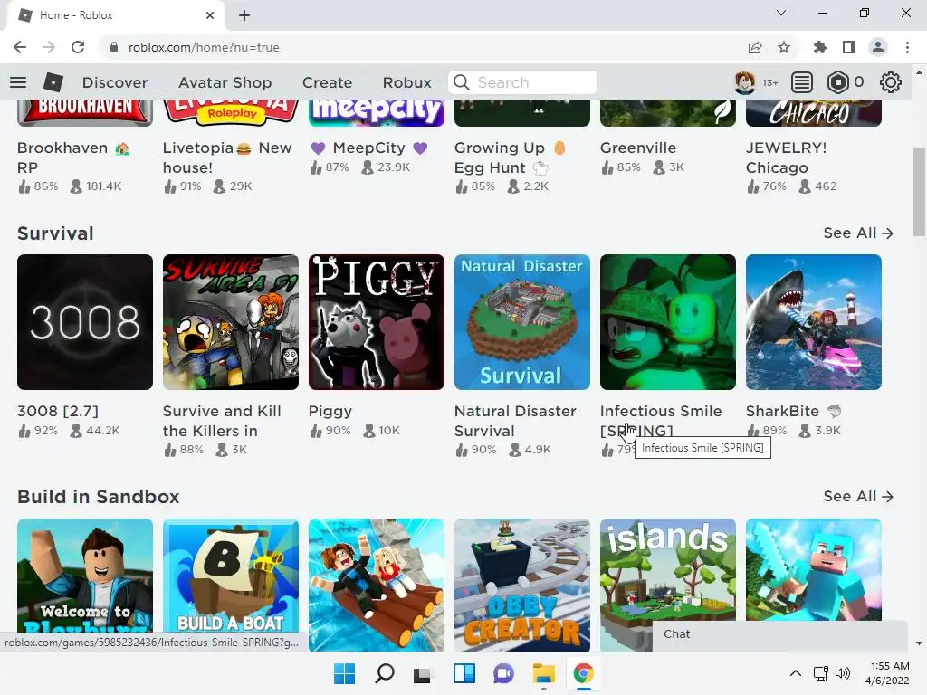Open the Piggy game thumbnail
927x695 pixels.
(x=377, y=322)
